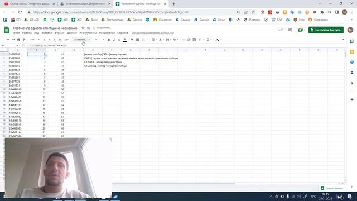
Task: Move document using the folder icon
Action: [89, 28]
